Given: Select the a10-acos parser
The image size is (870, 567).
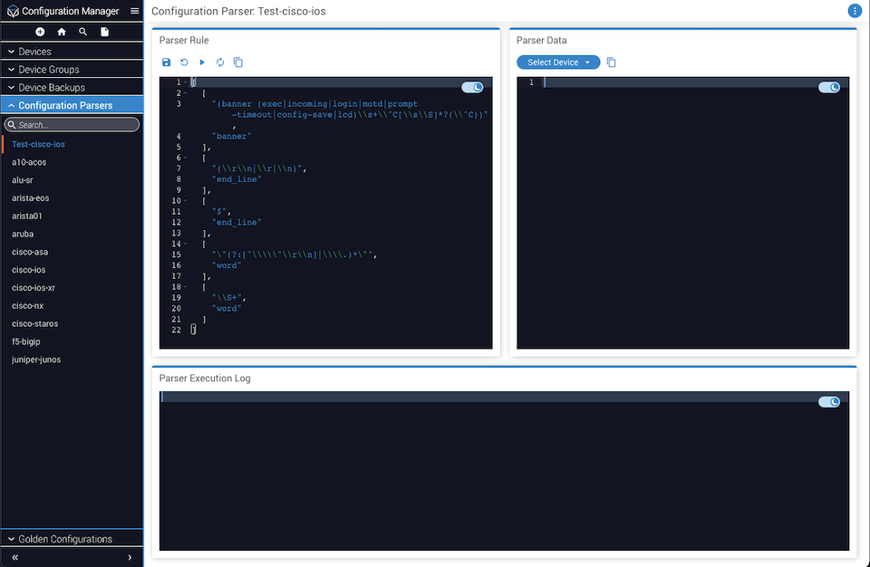Looking at the screenshot, I should [x=29, y=162].
